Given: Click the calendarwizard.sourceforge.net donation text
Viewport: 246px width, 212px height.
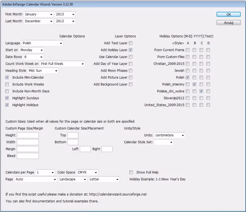Looking at the screenshot, I should pos(76,194).
